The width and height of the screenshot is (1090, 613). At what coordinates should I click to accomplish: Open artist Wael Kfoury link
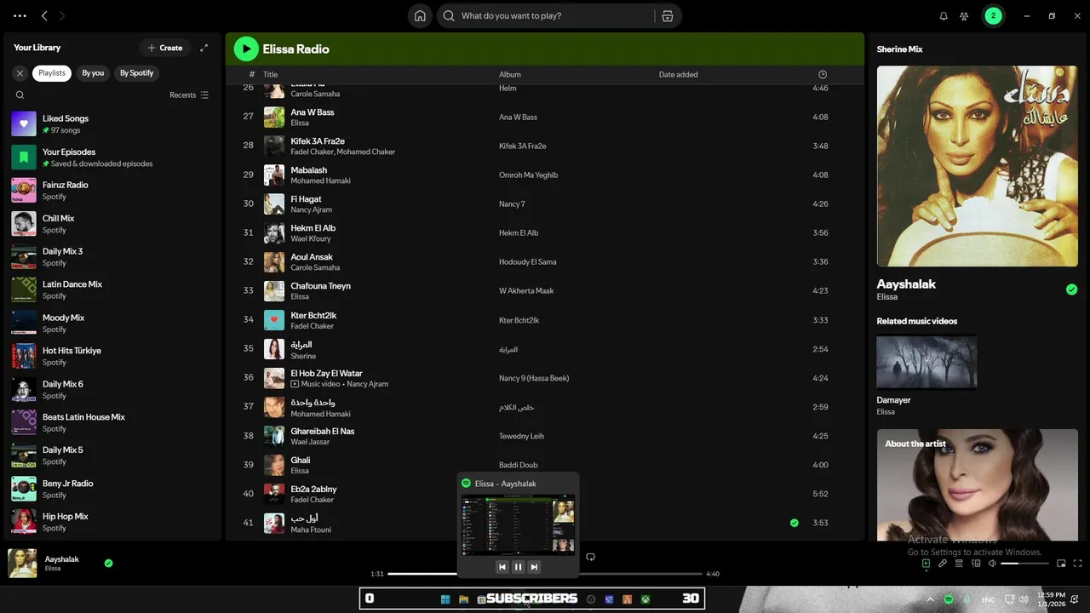click(x=311, y=238)
